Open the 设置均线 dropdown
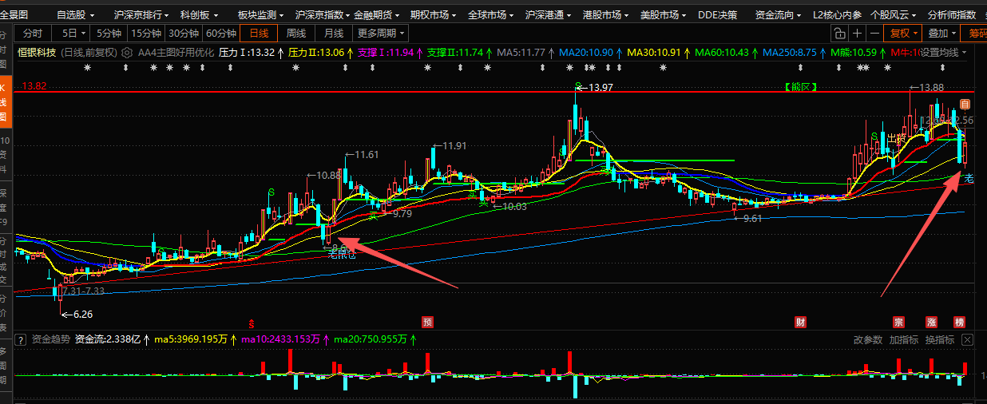The height and width of the screenshot is (404, 987). pos(943,53)
